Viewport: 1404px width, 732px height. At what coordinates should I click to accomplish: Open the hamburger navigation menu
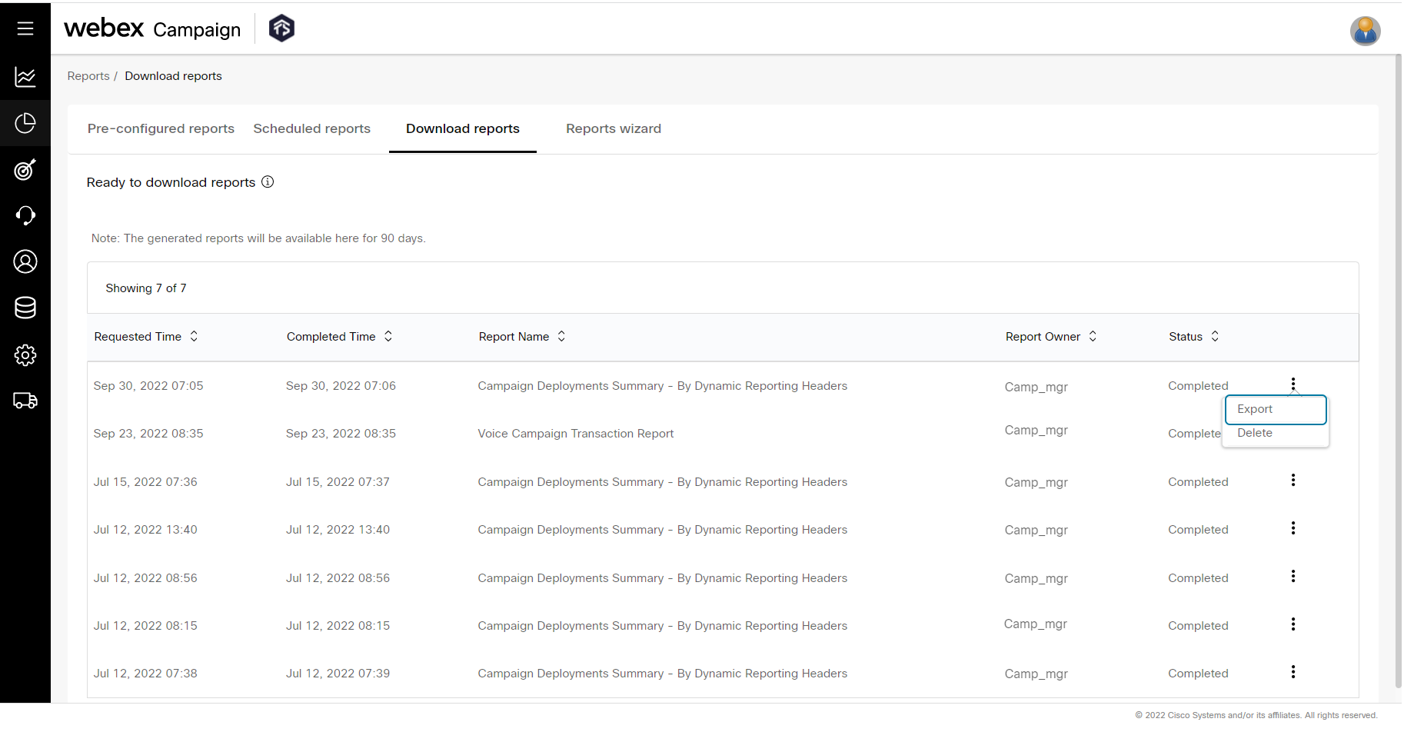click(25, 28)
